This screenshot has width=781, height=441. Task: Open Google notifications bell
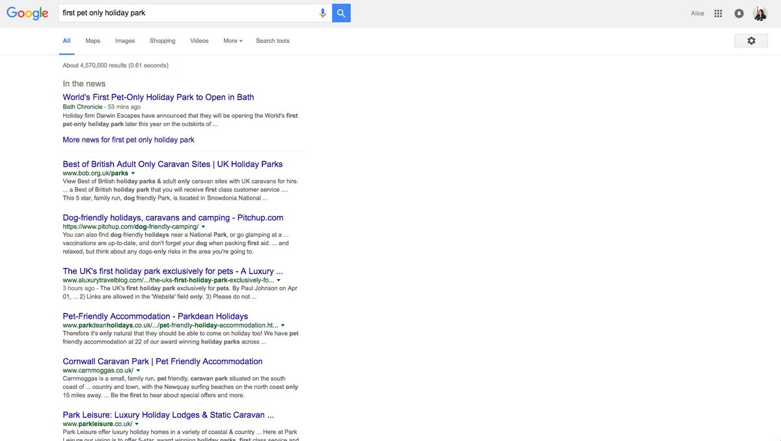[x=739, y=13]
